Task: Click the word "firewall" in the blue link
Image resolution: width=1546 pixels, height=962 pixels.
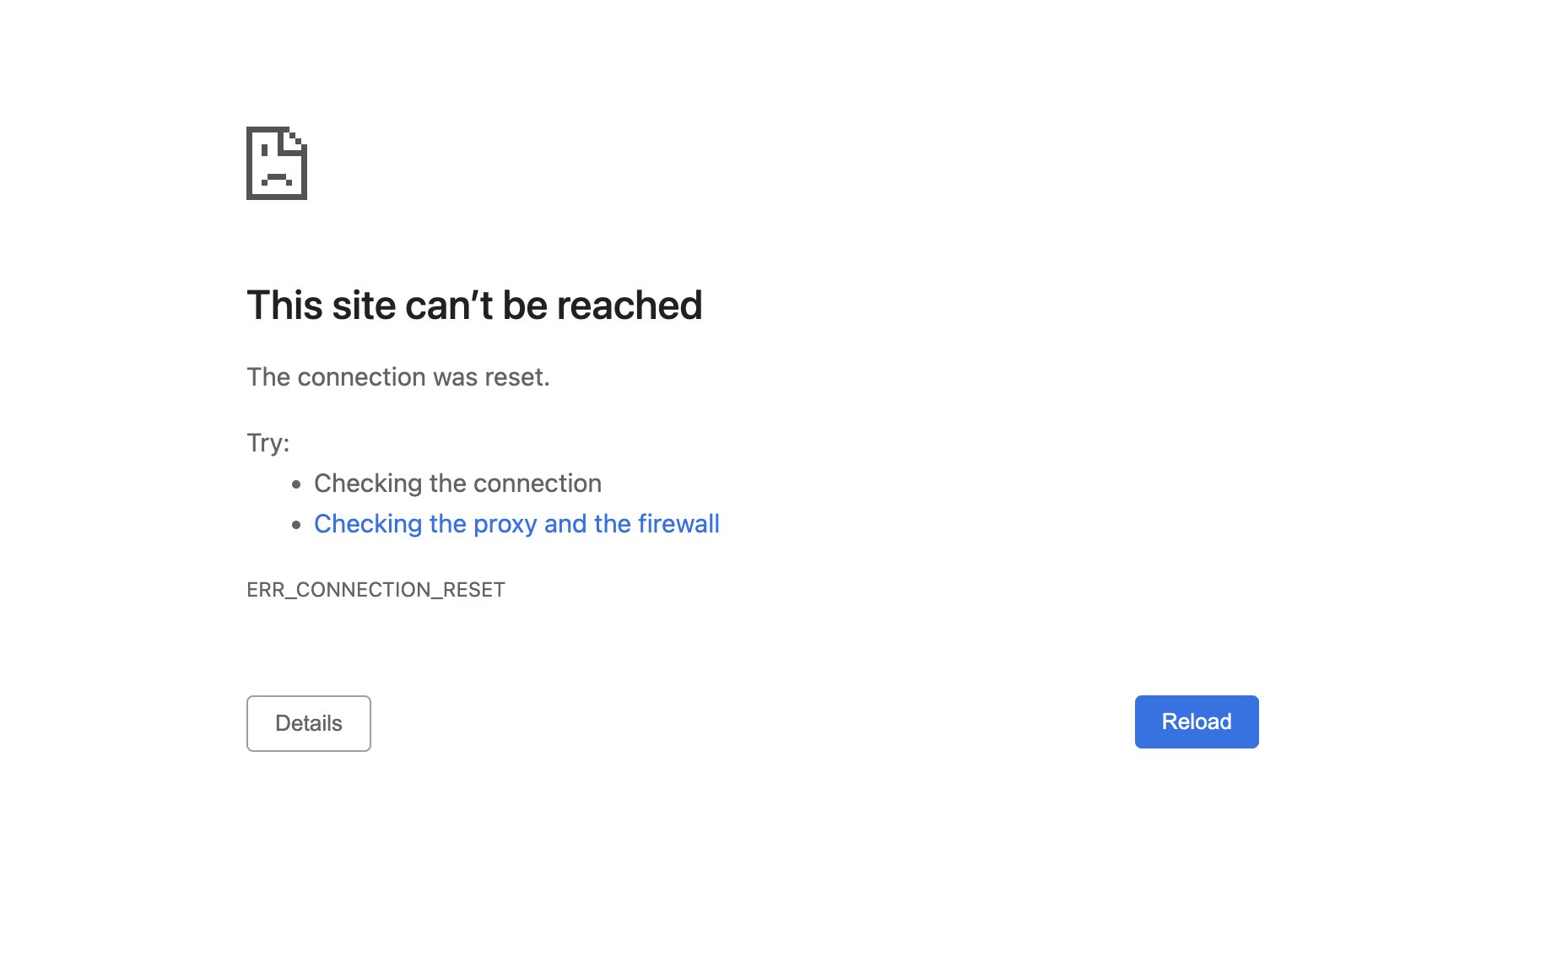Action: [678, 524]
